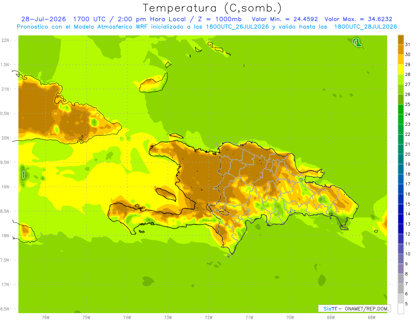Click the '21N' latitude label
Screen dimensions: 417x322
5,89
